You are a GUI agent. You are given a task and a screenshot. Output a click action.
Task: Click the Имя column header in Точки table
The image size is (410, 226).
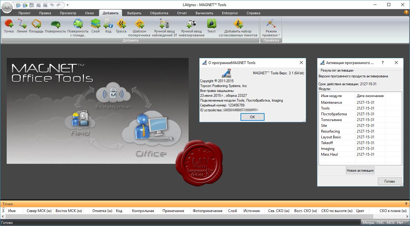15,211
